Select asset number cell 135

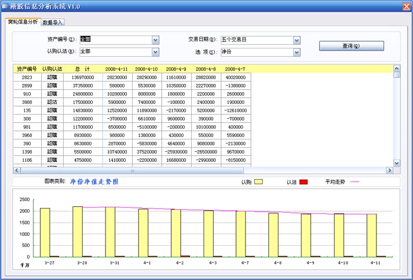[27, 110]
